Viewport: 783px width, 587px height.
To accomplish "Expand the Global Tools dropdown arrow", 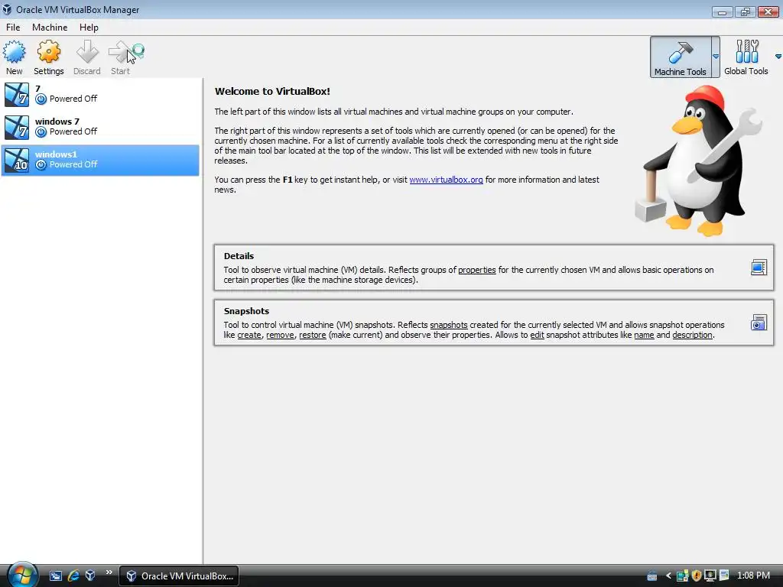I will (778, 57).
